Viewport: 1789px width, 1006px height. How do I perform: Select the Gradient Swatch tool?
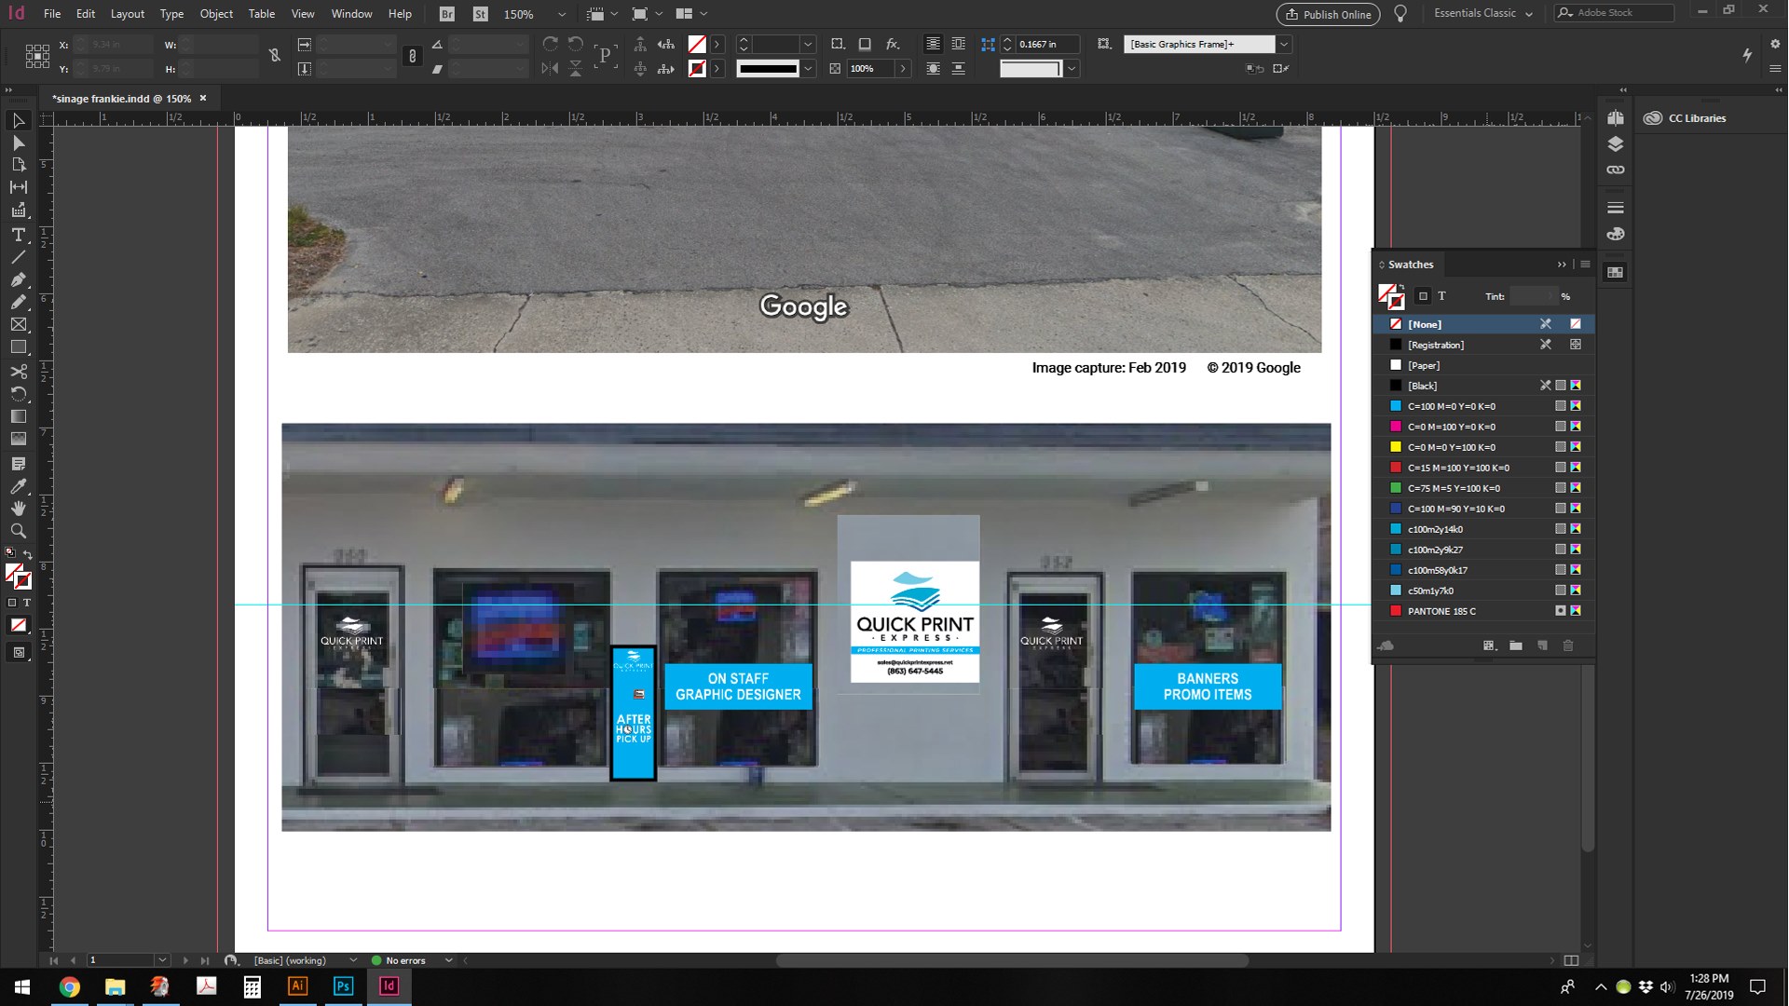18,416
